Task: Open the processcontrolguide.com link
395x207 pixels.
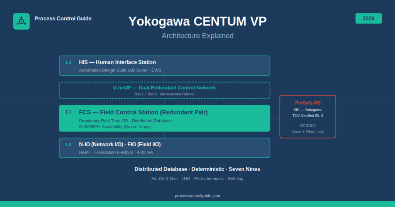Action: [197, 196]
